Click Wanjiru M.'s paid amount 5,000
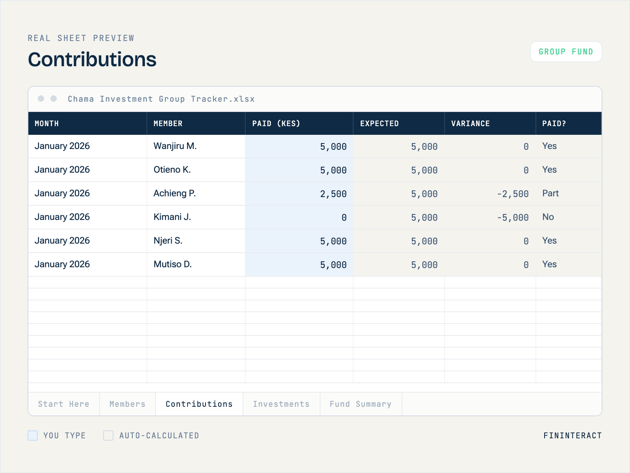Viewport: 630px width, 473px height. point(299,146)
